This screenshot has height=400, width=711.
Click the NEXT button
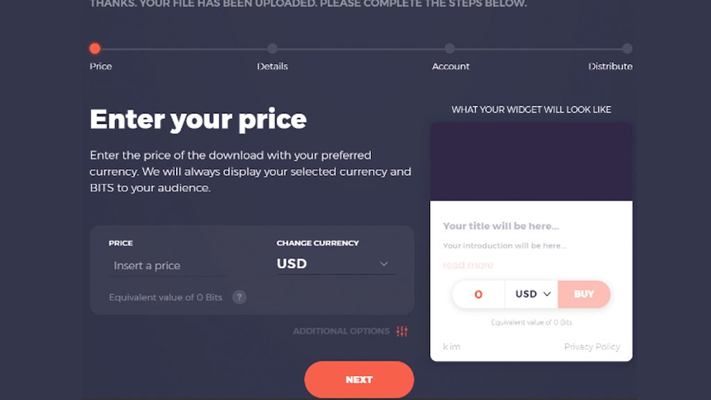pyautogui.click(x=359, y=380)
